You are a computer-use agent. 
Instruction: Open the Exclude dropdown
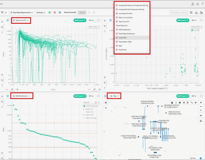point(41,12)
